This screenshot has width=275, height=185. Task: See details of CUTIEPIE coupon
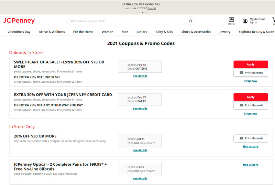(140, 76)
